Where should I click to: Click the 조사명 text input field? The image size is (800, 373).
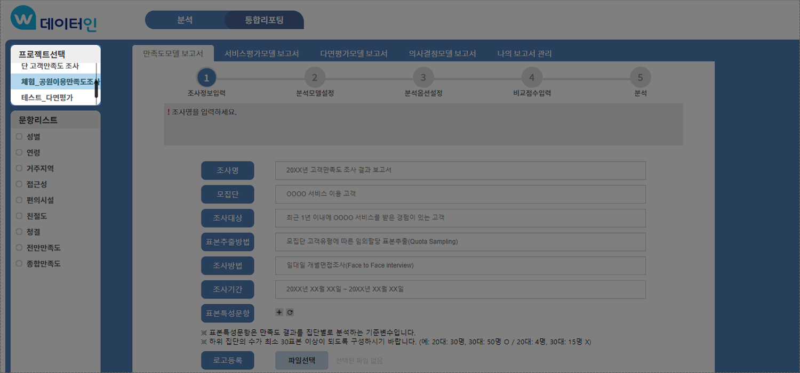[460, 171]
